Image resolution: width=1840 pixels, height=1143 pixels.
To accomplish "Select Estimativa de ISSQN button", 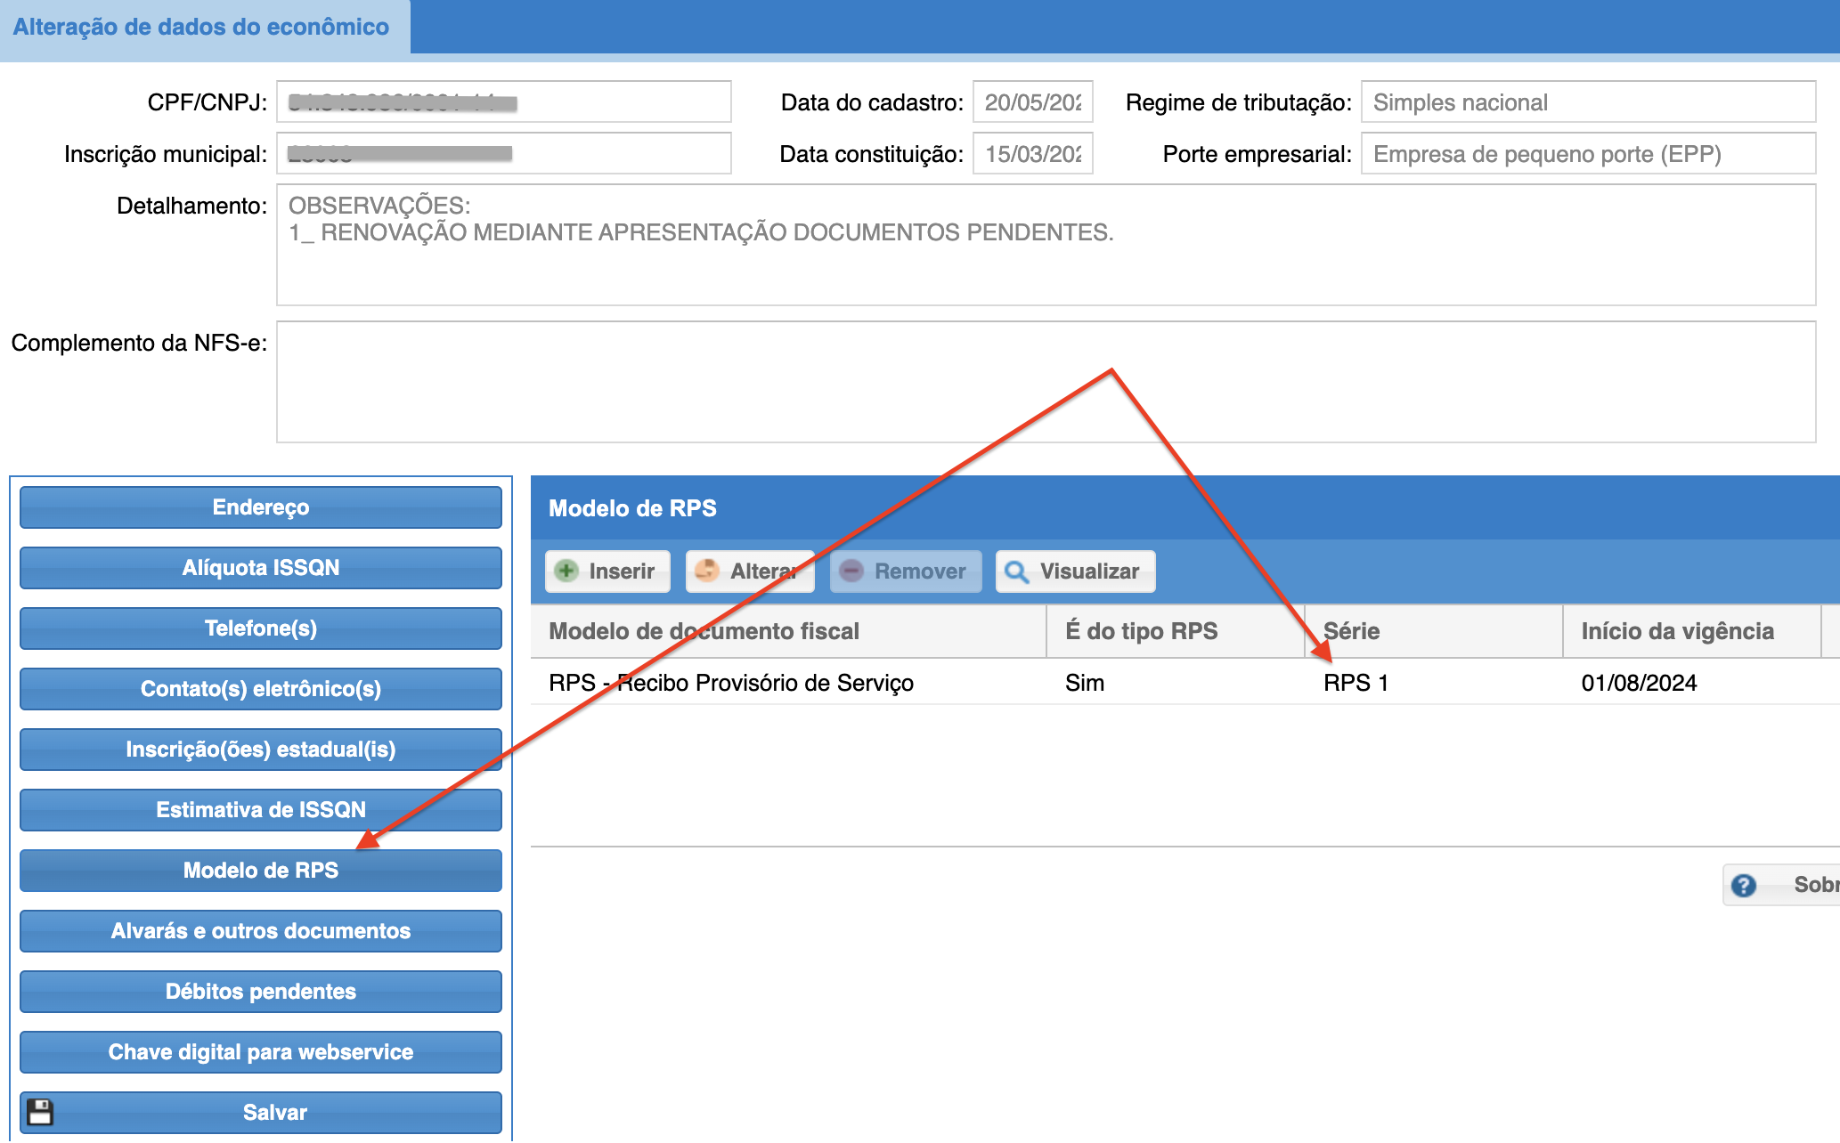I will click(260, 810).
